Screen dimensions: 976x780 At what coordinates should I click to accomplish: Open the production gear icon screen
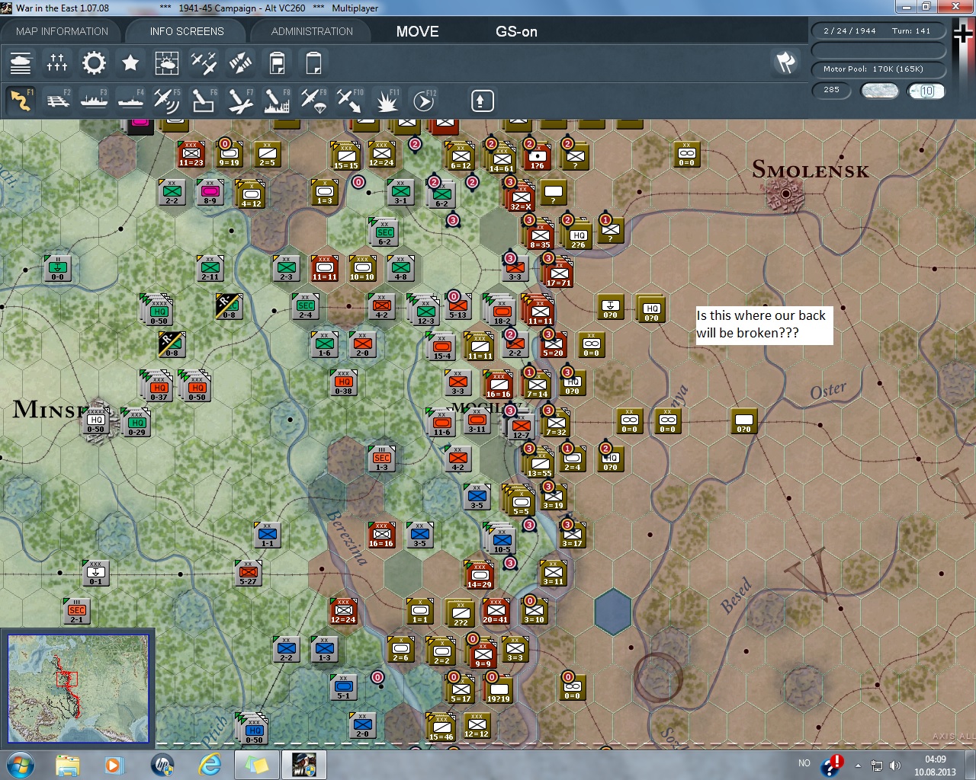coord(94,62)
